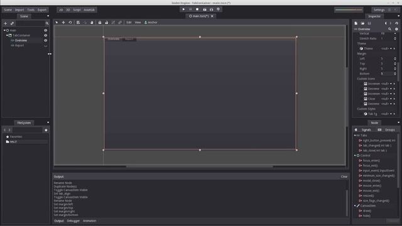Toggle visibility of the TabContainer node

pos(45,35)
